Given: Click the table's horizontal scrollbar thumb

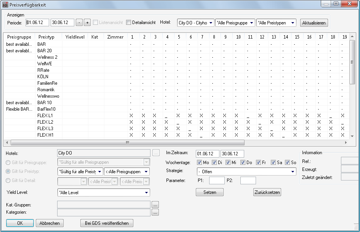Looking at the screenshot, I should [x=127, y=143].
